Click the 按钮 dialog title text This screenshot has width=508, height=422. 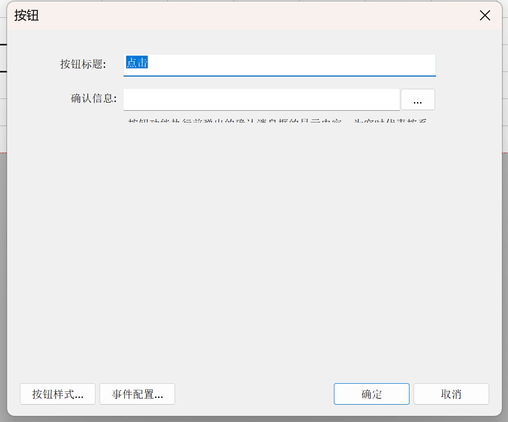[x=27, y=16]
